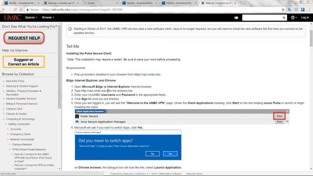
Task: Click Atlassian News footer link
Action: coord(195,174)
